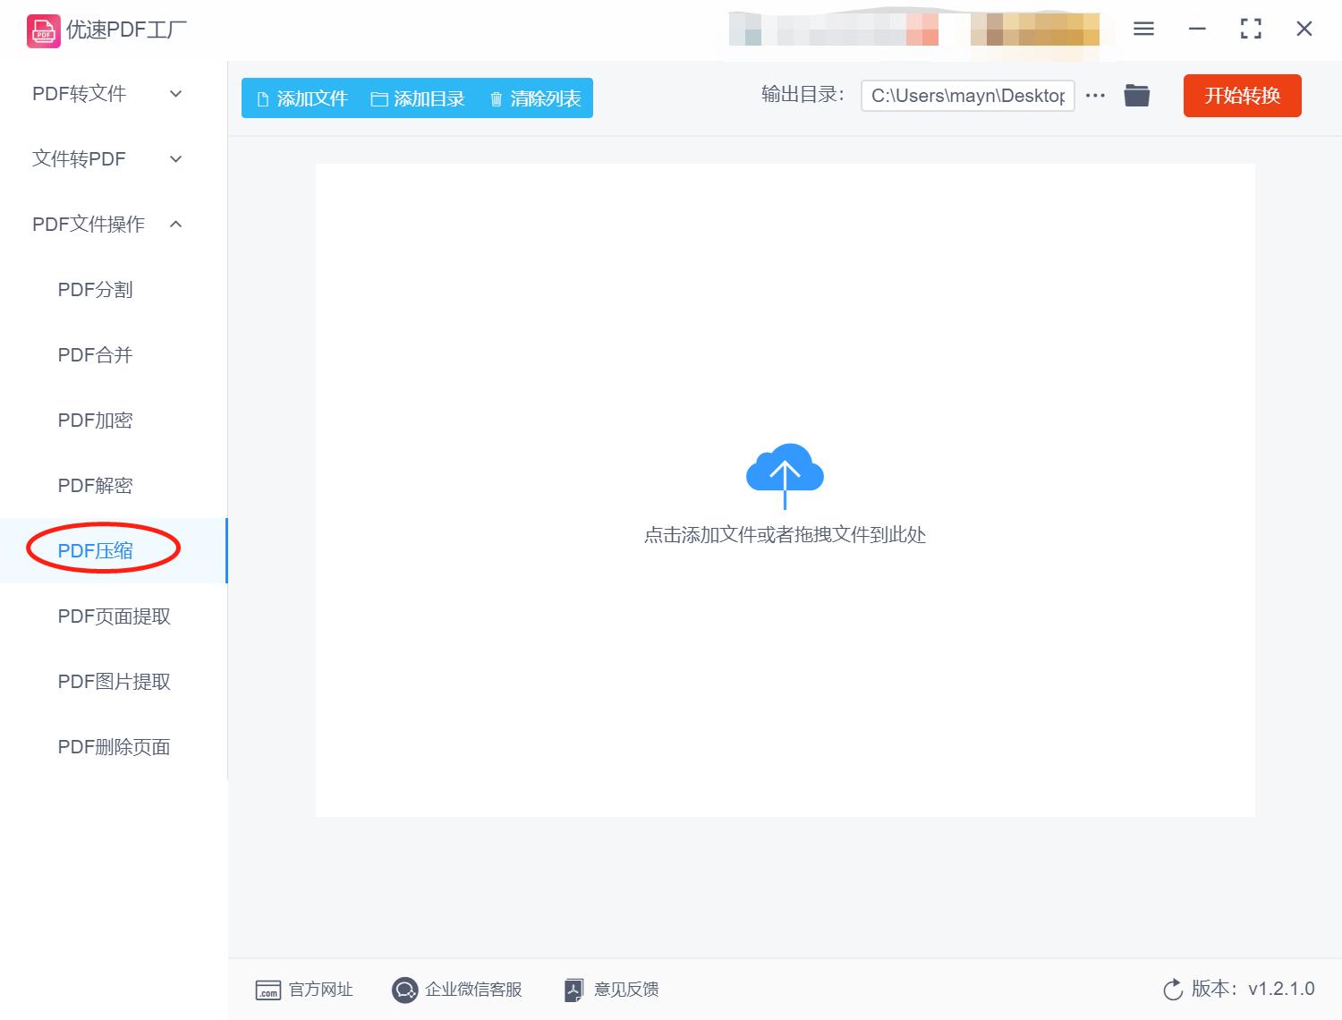Click the dark folder icon beside output path
1342x1020 pixels.
pyautogui.click(x=1136, y=95)
